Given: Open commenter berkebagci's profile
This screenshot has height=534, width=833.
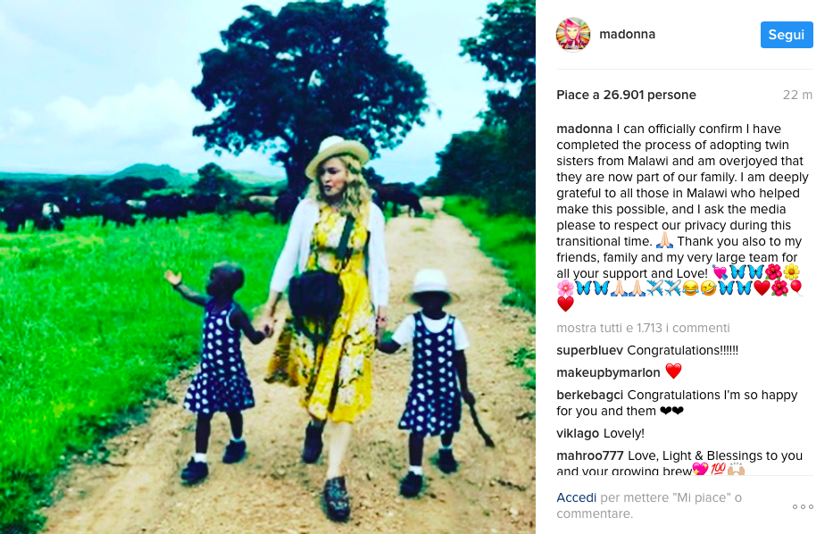Looking at the screenshot, I should 589,395.
